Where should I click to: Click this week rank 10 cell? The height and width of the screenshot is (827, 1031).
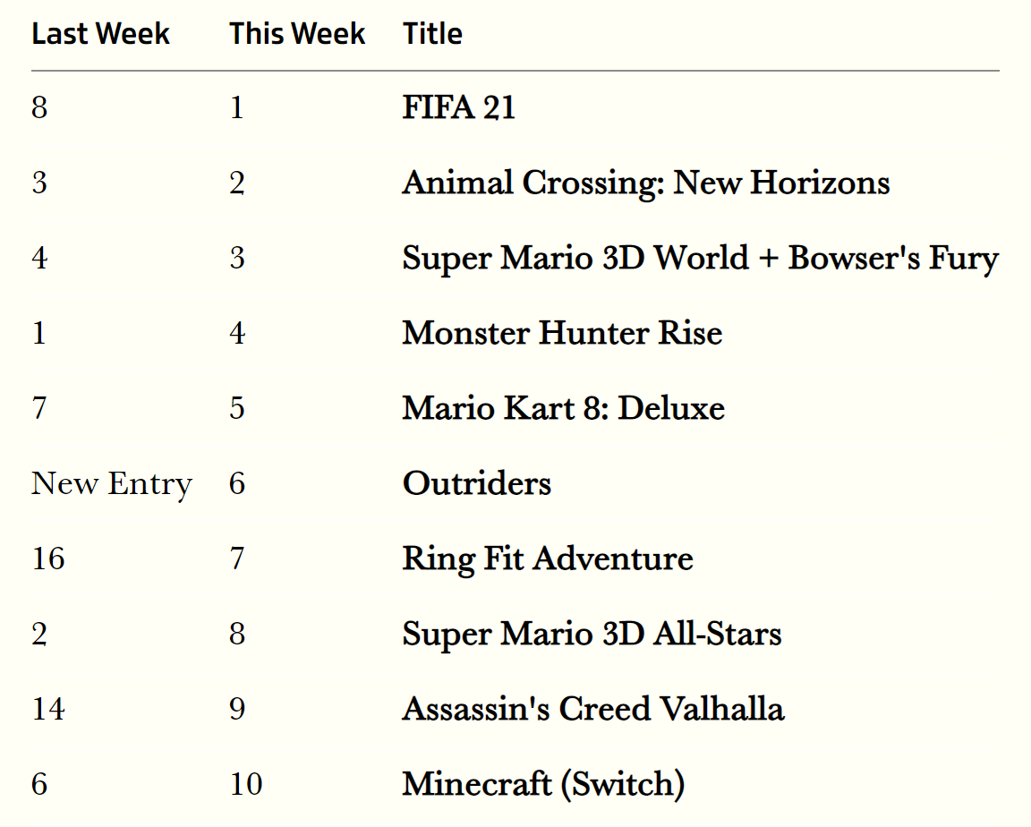pos(246,784)
